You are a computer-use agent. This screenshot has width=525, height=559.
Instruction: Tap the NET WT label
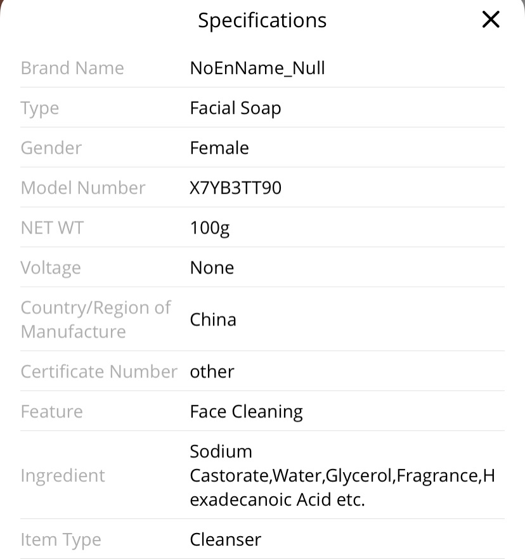(x=52, y=227)
